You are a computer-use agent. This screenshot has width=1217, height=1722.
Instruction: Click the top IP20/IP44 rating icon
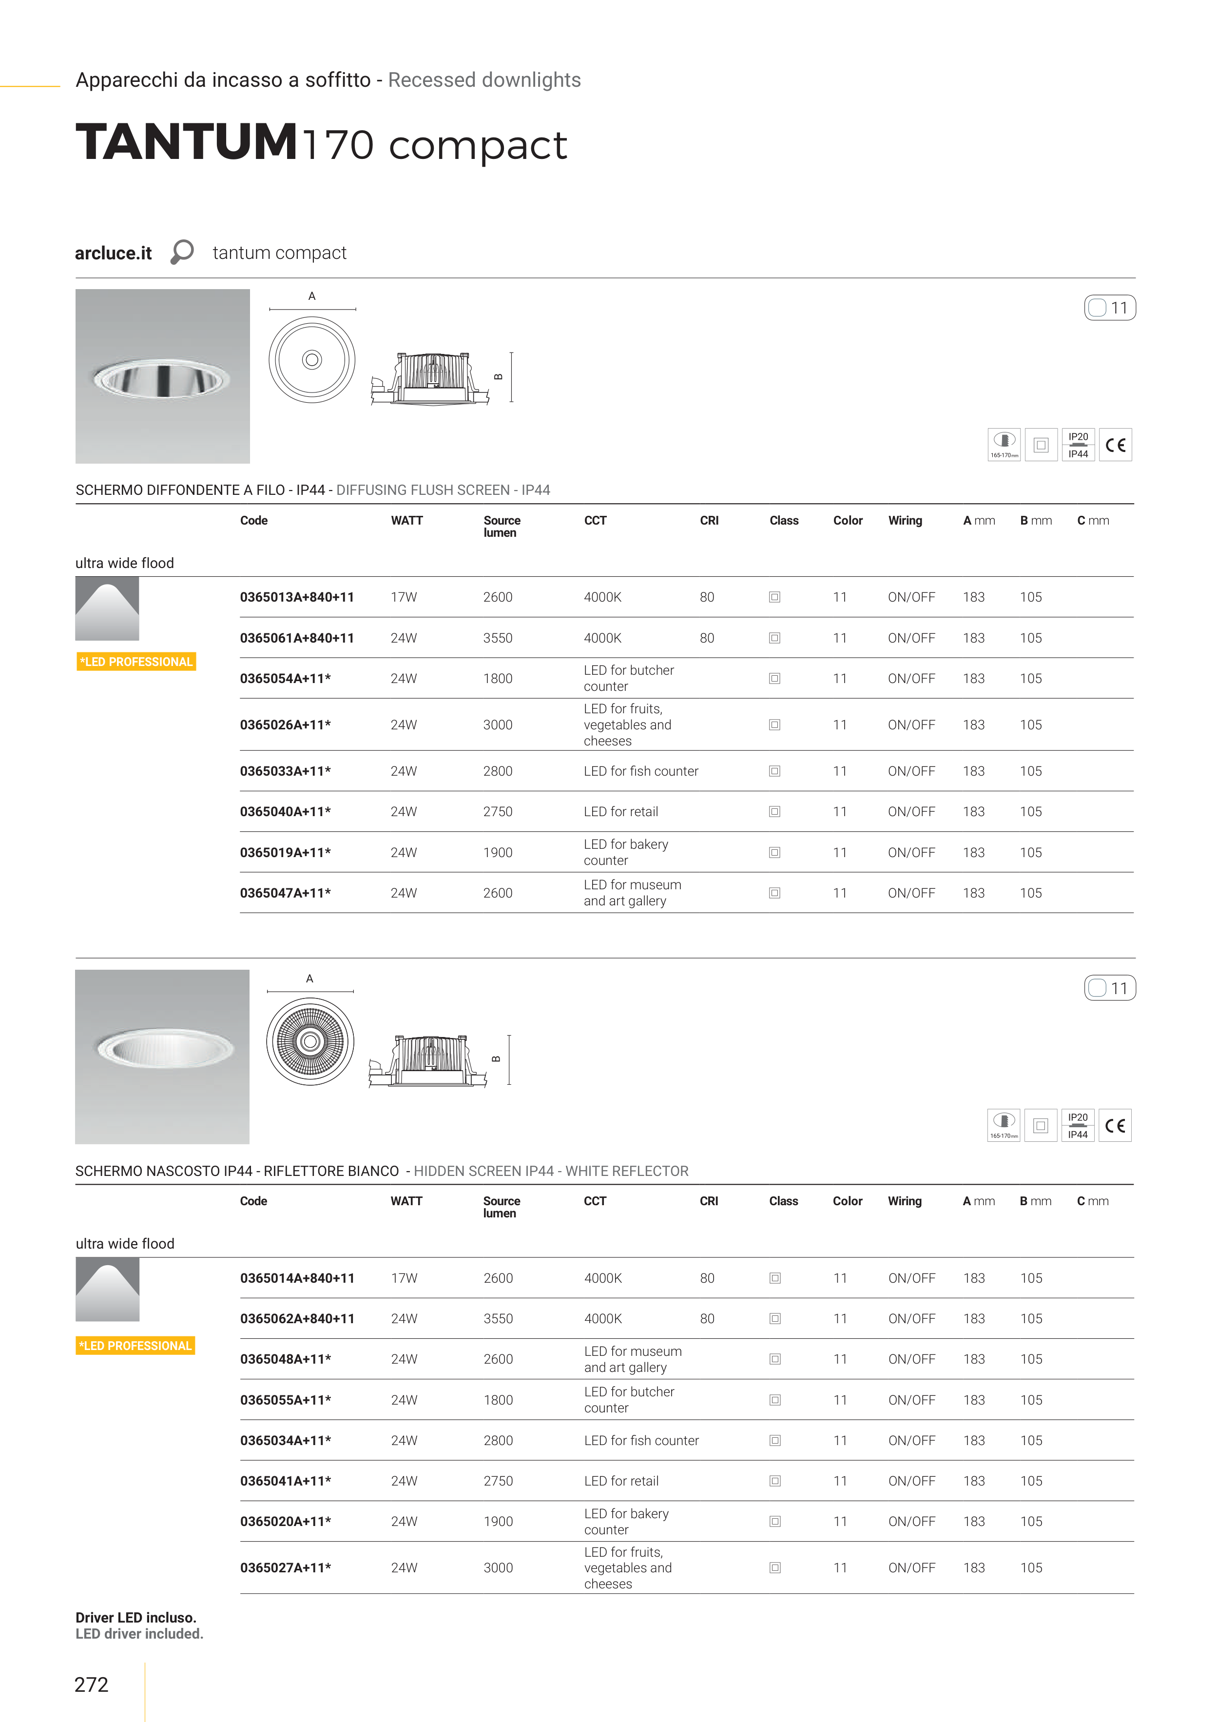point(1078,445)
